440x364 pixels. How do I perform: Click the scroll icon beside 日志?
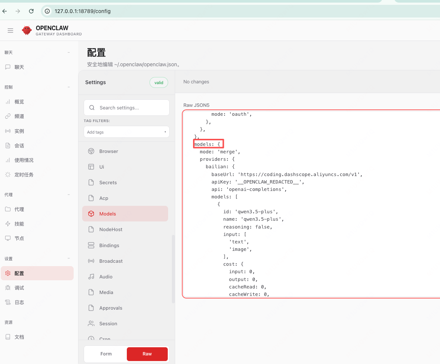pos(8,302)
